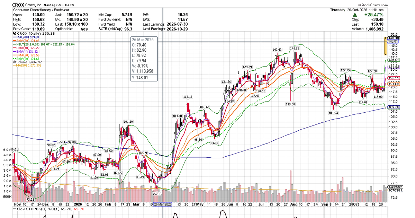Click the 73.21 November low label
Image resolution: width=415 pixels, height=218 pixels.
tap(30, 200)
